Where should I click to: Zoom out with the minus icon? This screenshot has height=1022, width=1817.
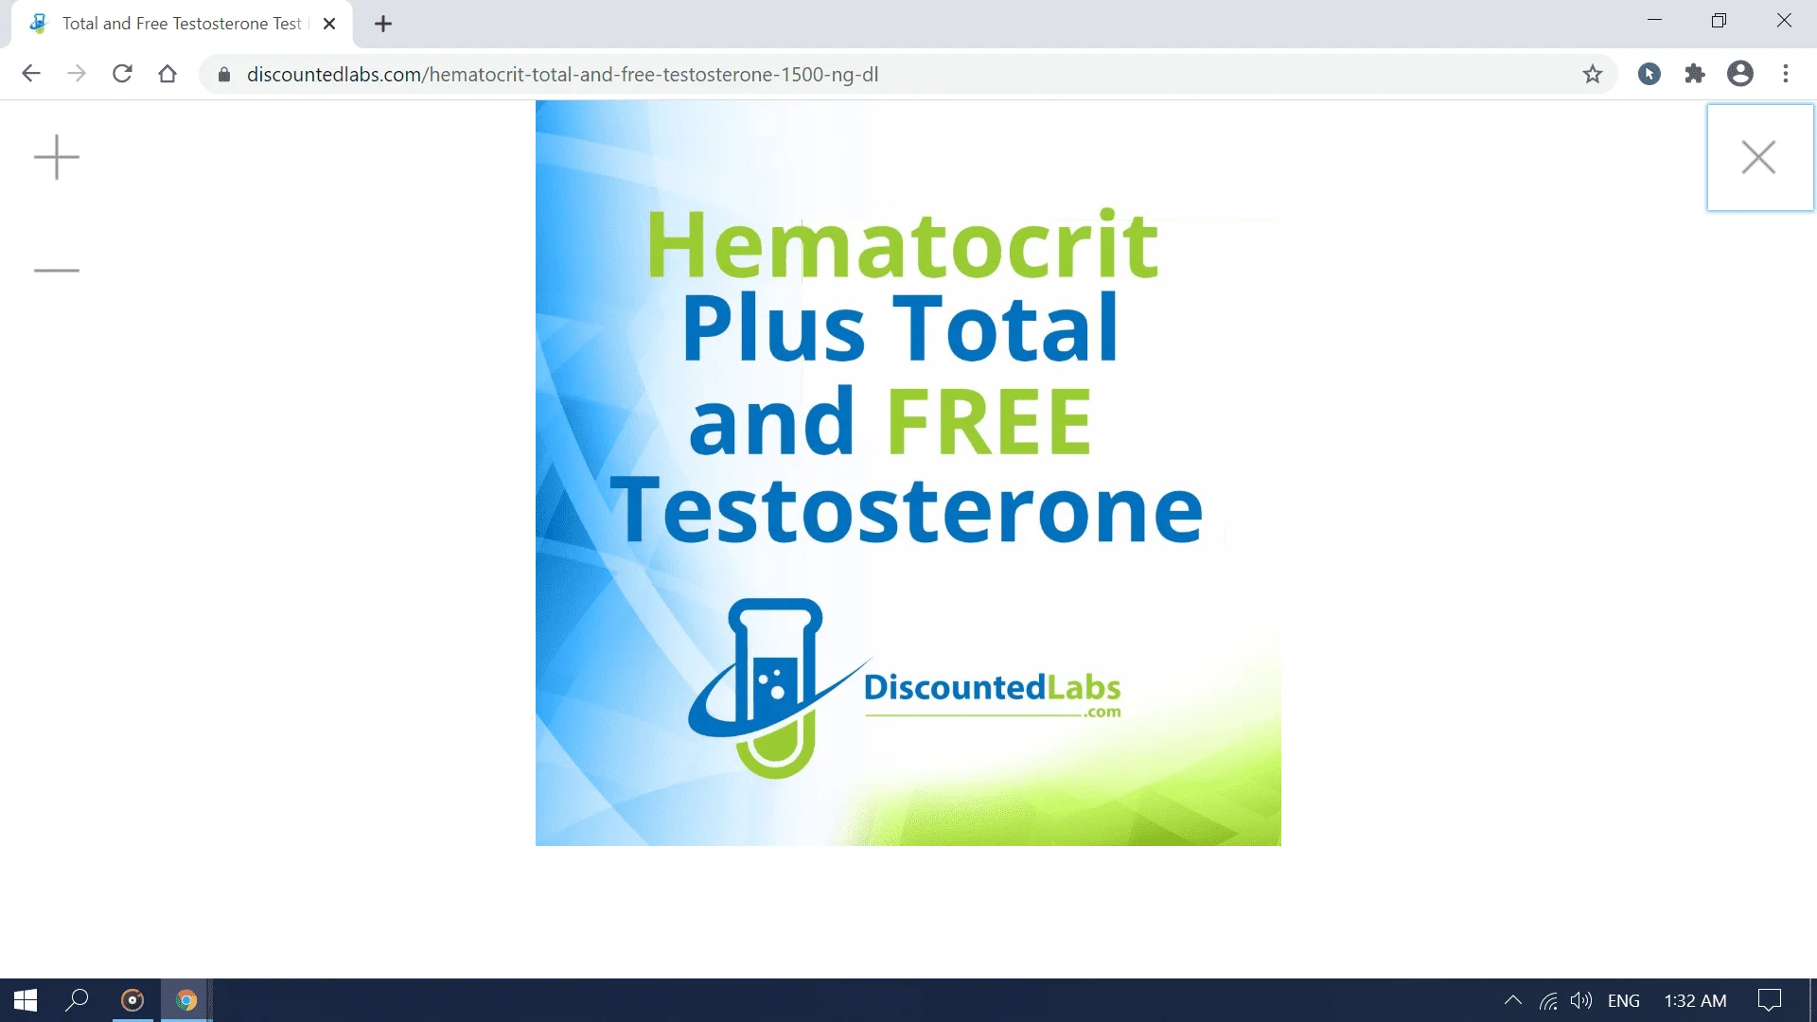click(57, 271)
